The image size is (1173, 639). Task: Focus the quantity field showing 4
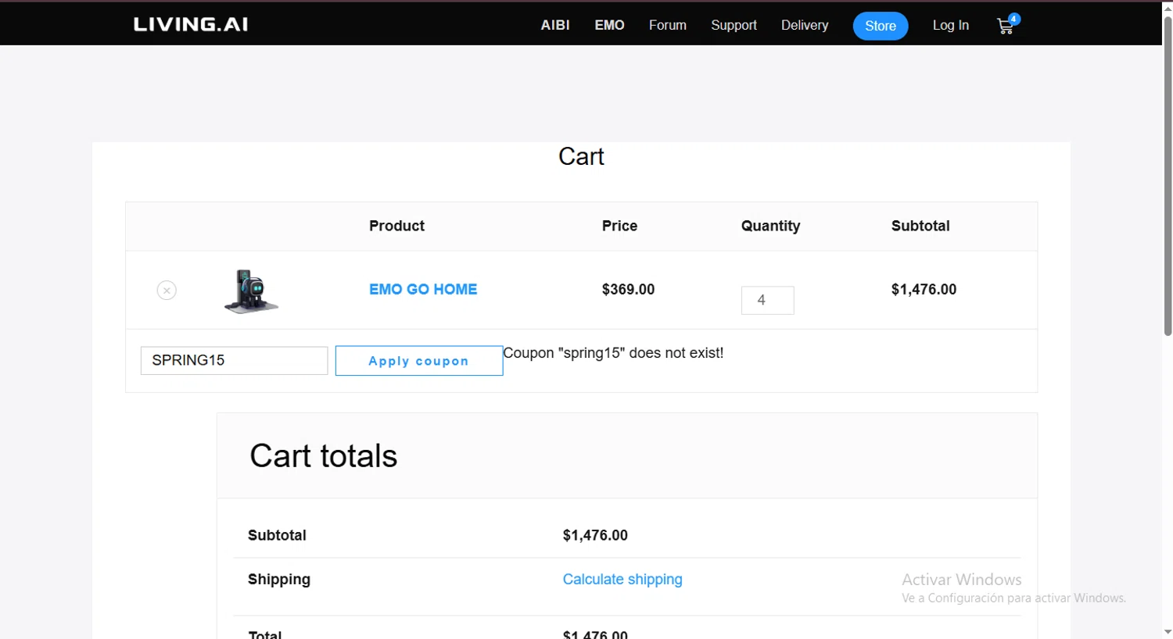tap(768, 300)
